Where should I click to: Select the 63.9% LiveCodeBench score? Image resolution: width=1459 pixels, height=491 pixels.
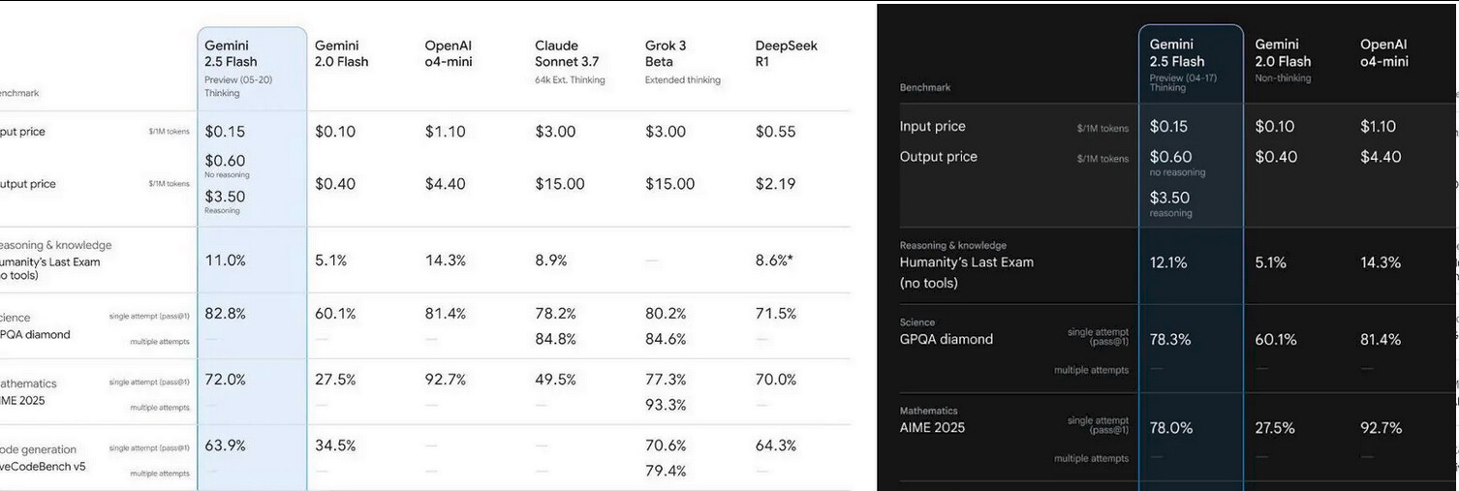(x=225, y=445)
